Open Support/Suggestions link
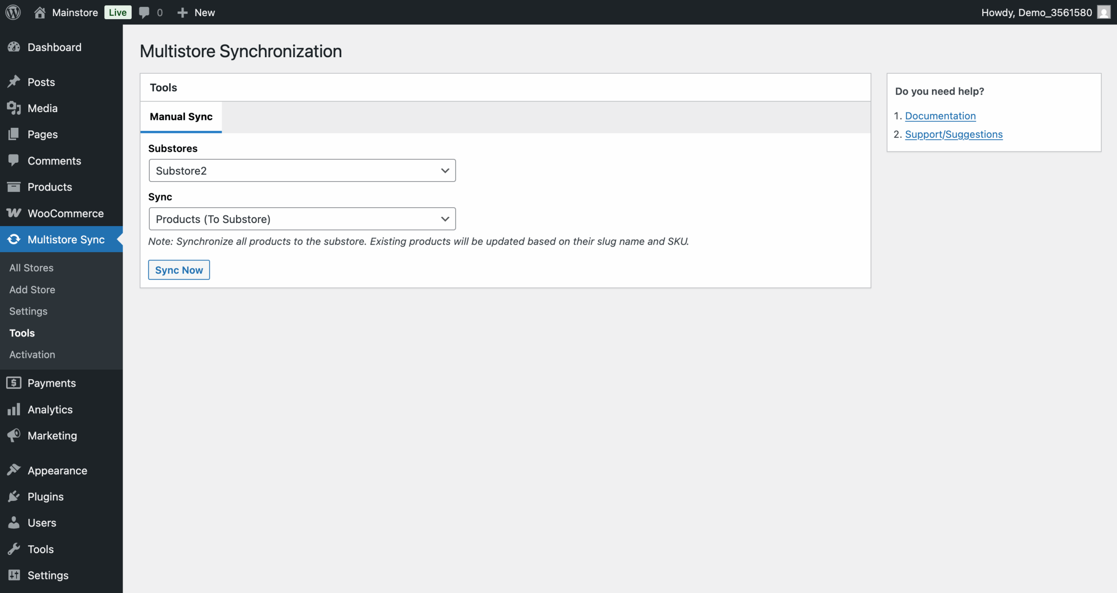 point(954,134)
